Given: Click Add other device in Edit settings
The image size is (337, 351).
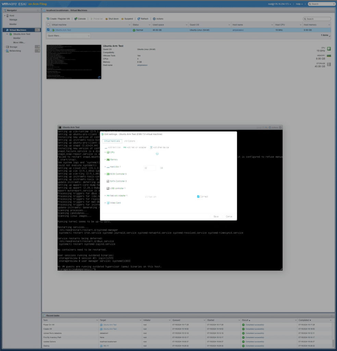Looking at the screenshot, I should 159,147.
